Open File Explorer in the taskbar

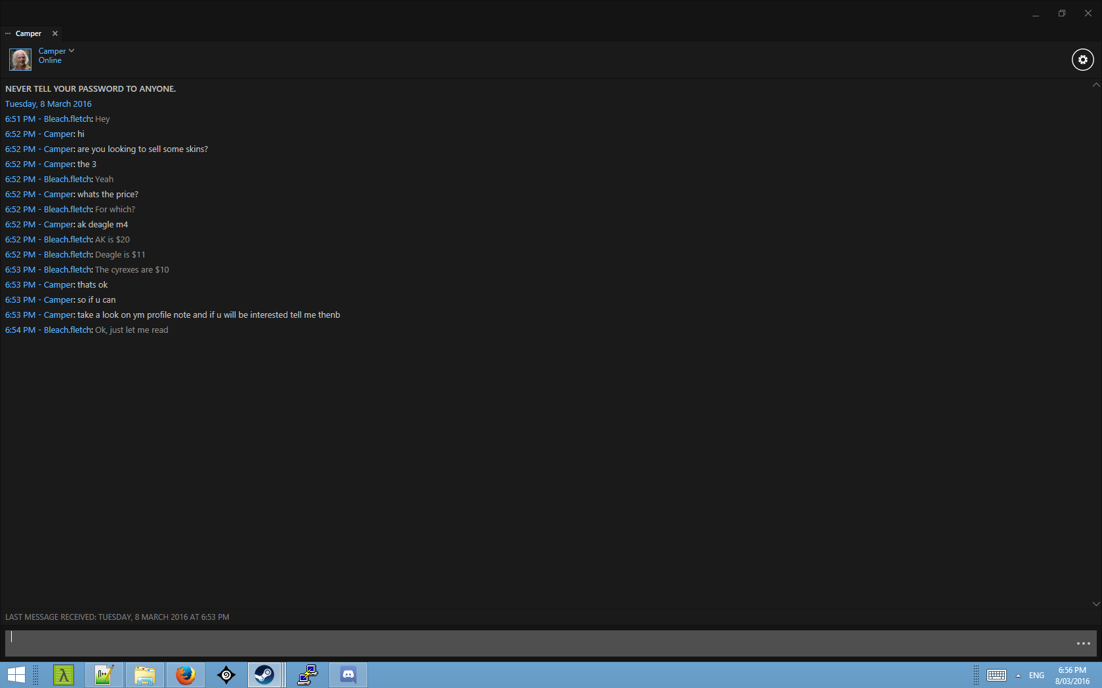pyautogui.click(x=145, y=674)
